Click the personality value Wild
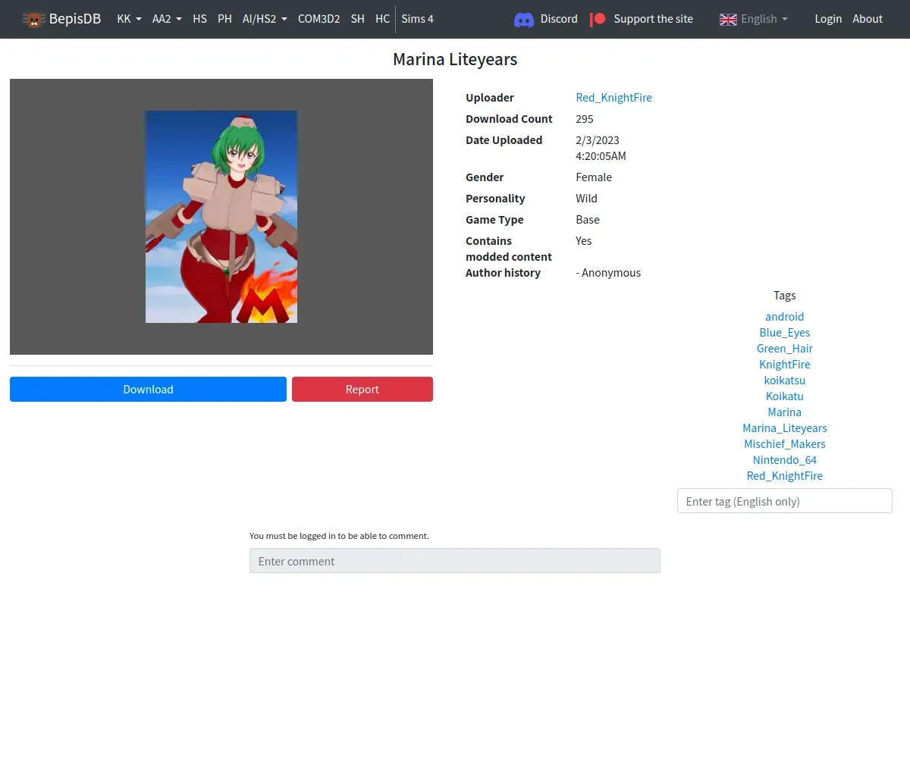The height and width of the screenshot is (758, 910). pos(586,199)
